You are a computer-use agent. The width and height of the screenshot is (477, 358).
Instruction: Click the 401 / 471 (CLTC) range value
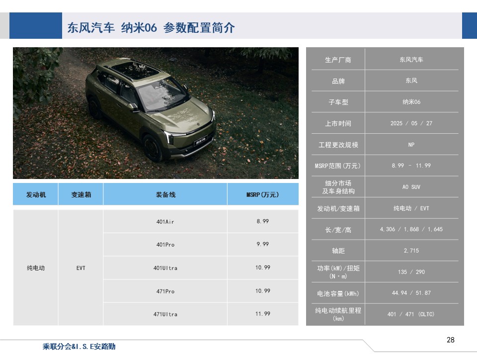[x=411, y=314]
